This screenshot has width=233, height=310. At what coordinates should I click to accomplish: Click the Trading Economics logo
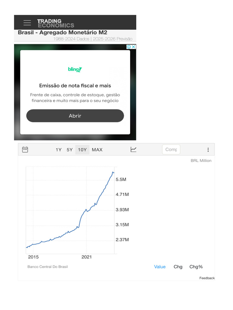[56, 23]
